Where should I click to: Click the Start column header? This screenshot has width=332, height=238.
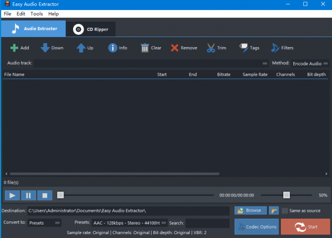[x=162, y=75]
